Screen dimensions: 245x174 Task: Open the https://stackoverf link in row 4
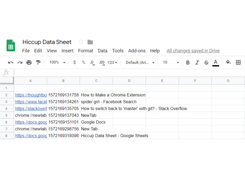click(31, 108)
